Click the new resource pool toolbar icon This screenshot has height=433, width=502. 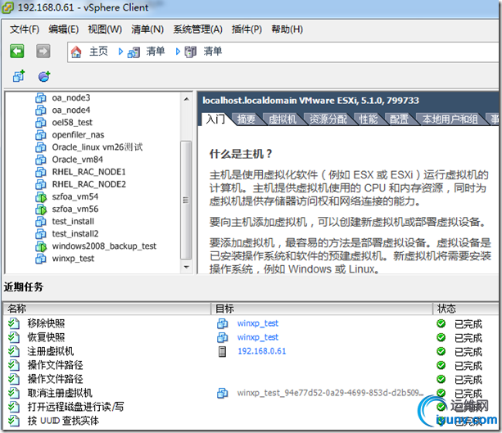coord(44,76)
